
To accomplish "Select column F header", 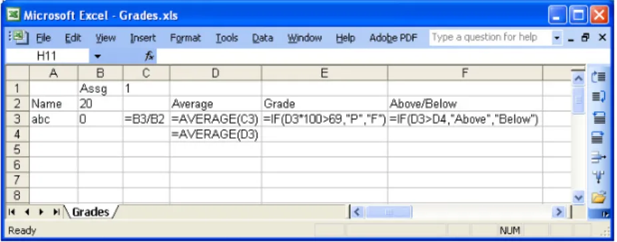I will pyautogui.click(x=465, y=73).
